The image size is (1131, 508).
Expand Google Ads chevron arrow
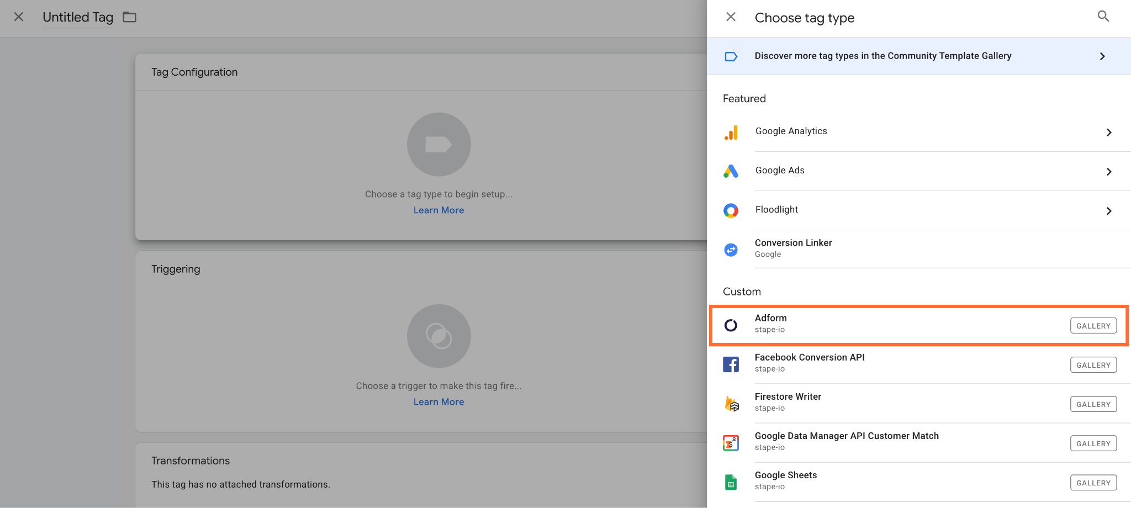click(x=1109, y=172)
